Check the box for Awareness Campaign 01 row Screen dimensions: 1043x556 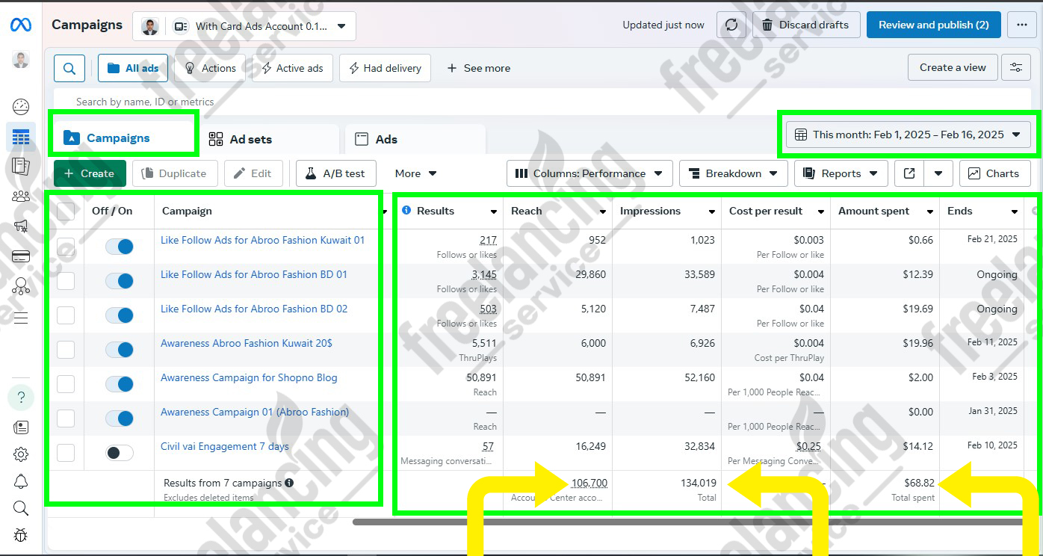click(66, 418)
